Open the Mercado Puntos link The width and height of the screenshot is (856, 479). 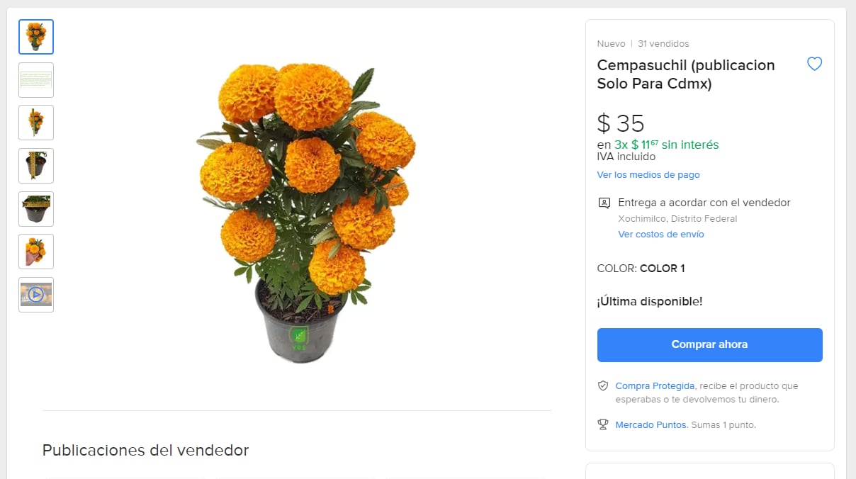pyautogui.click(x=651, y=424)
